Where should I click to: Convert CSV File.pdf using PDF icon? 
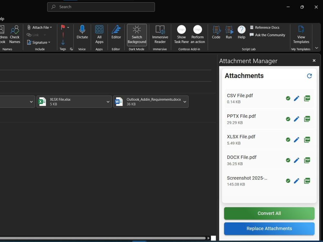pyautogui.click(x=307, y=98)
